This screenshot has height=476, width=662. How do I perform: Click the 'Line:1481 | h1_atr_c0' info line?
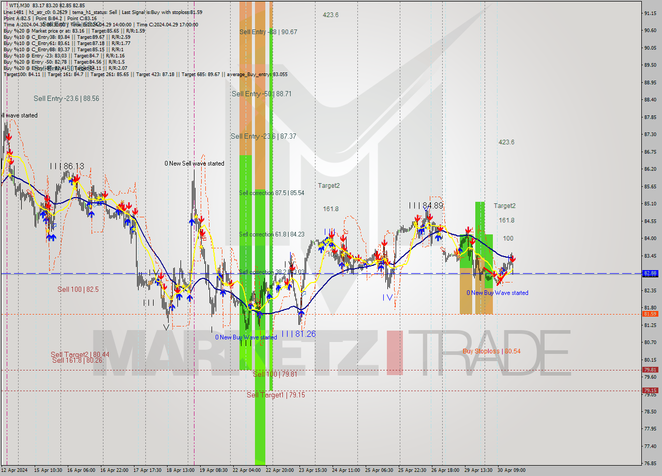click(103, 12)
